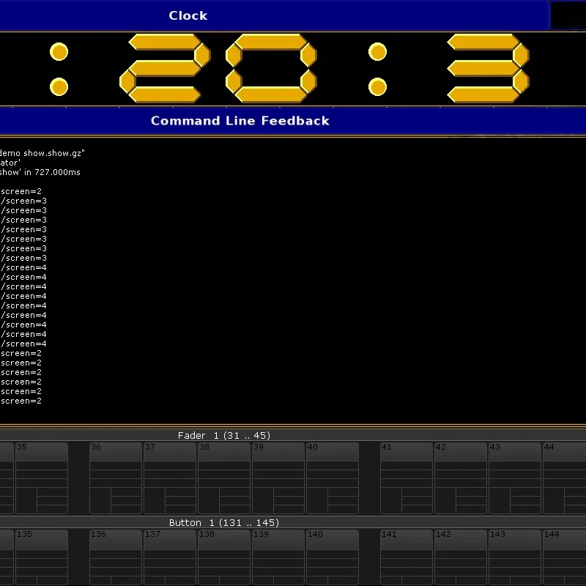Select fader executor 43
586x586 pixels.
click(x=515, y=478)
